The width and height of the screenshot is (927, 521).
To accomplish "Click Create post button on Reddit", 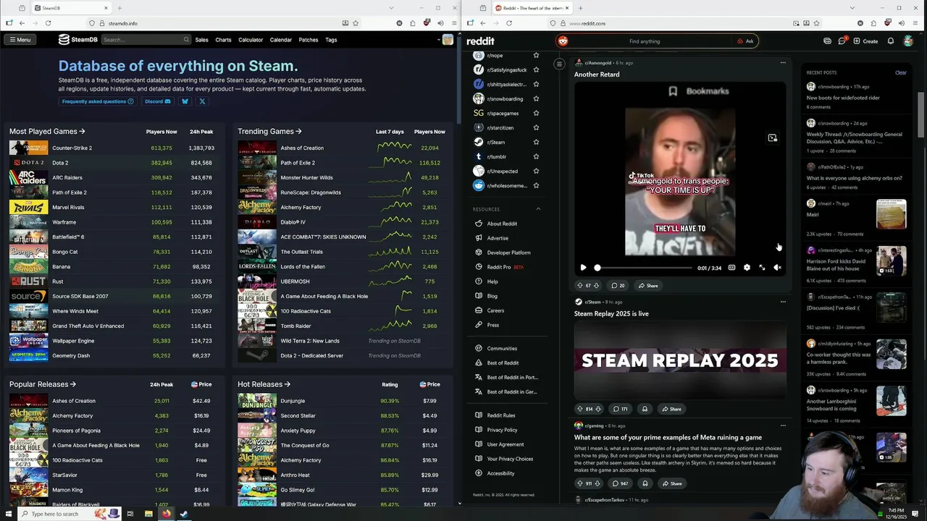I will pos(865,41).
